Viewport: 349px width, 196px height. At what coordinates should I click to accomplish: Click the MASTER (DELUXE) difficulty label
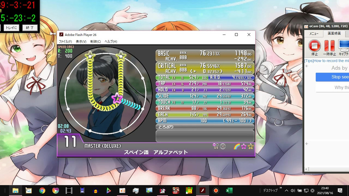click(103, 146)
